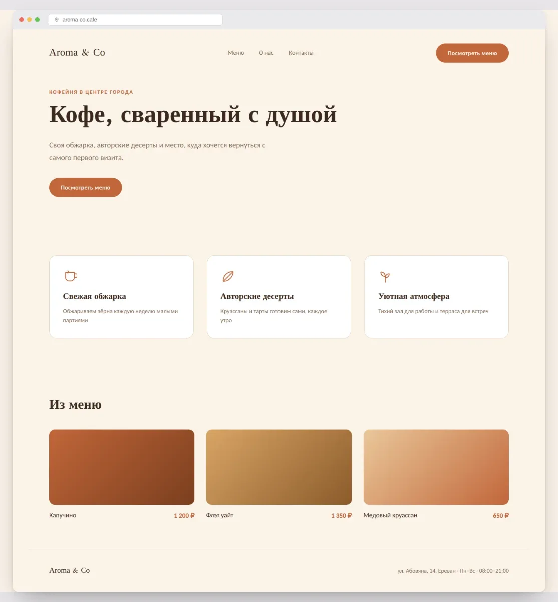This screenshot has height=602, width=558.
Task: Click the leaf icon above Авторские десерты
Action: [228, 276]
